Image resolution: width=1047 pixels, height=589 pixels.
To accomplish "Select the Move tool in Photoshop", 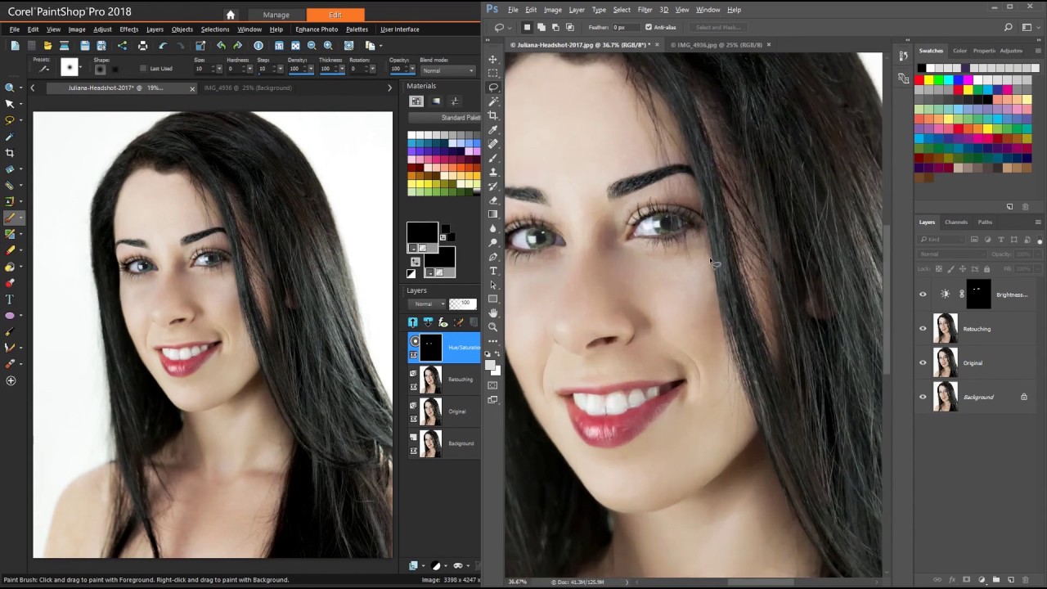I will [493, 59].
